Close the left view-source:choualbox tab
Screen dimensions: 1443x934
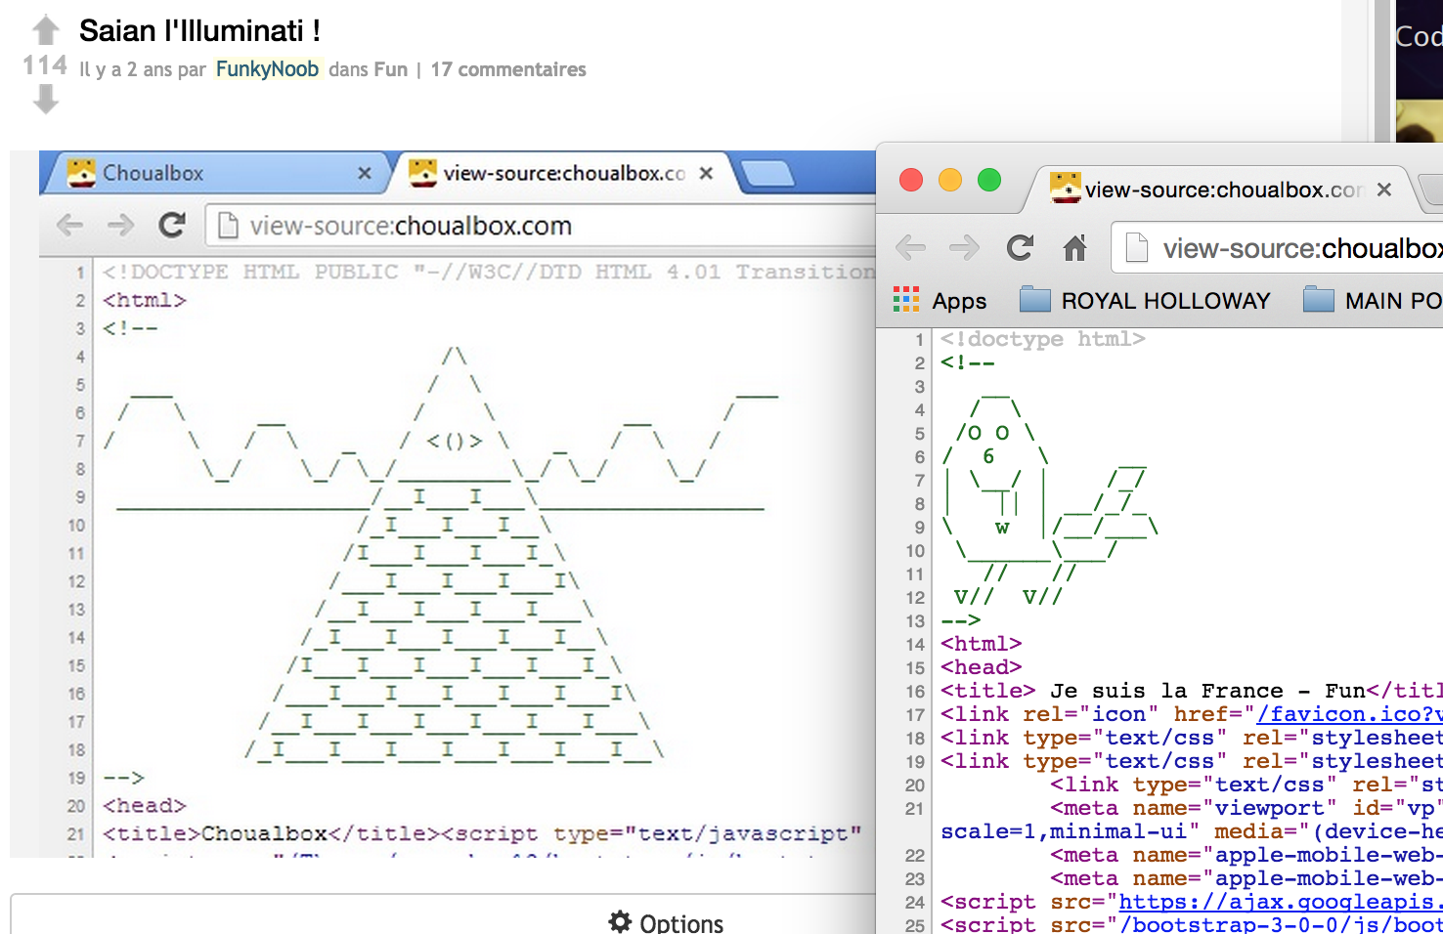[x=706, y=173]
